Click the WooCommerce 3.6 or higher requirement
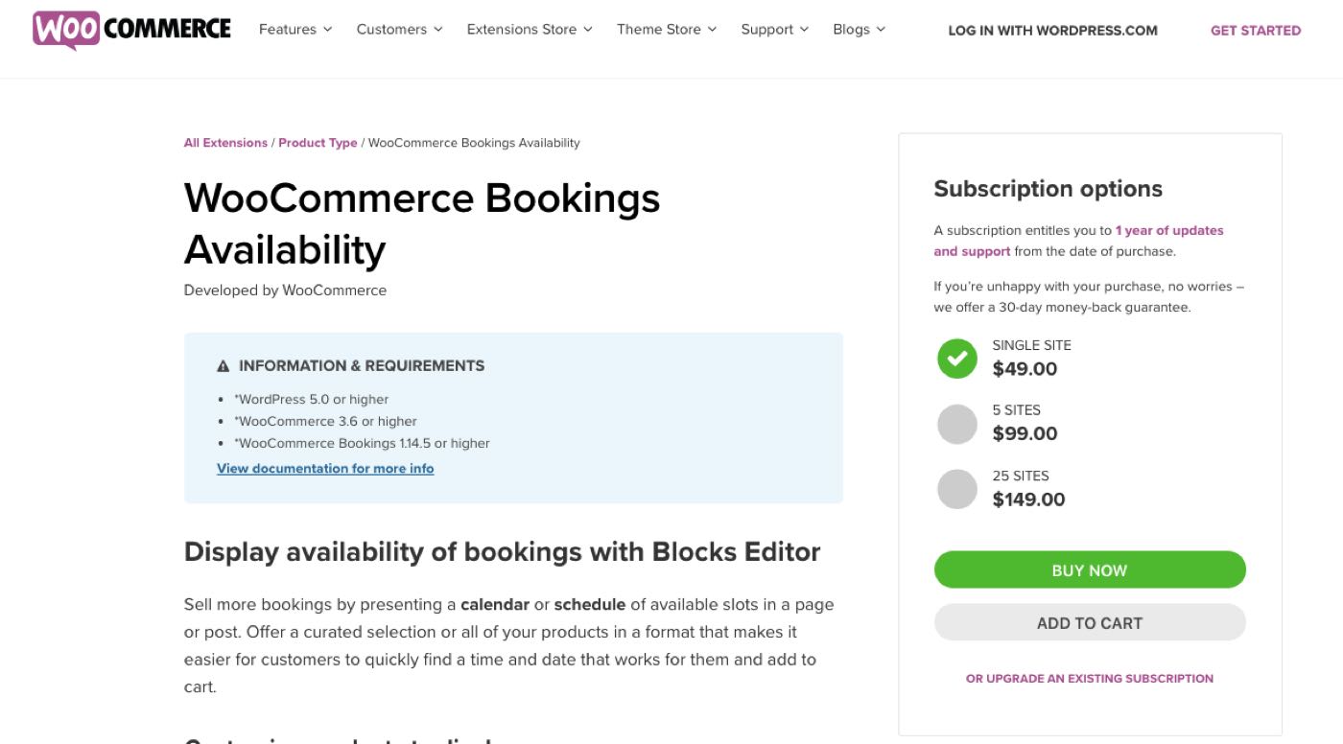1343x744 pixels. (326, 422)
